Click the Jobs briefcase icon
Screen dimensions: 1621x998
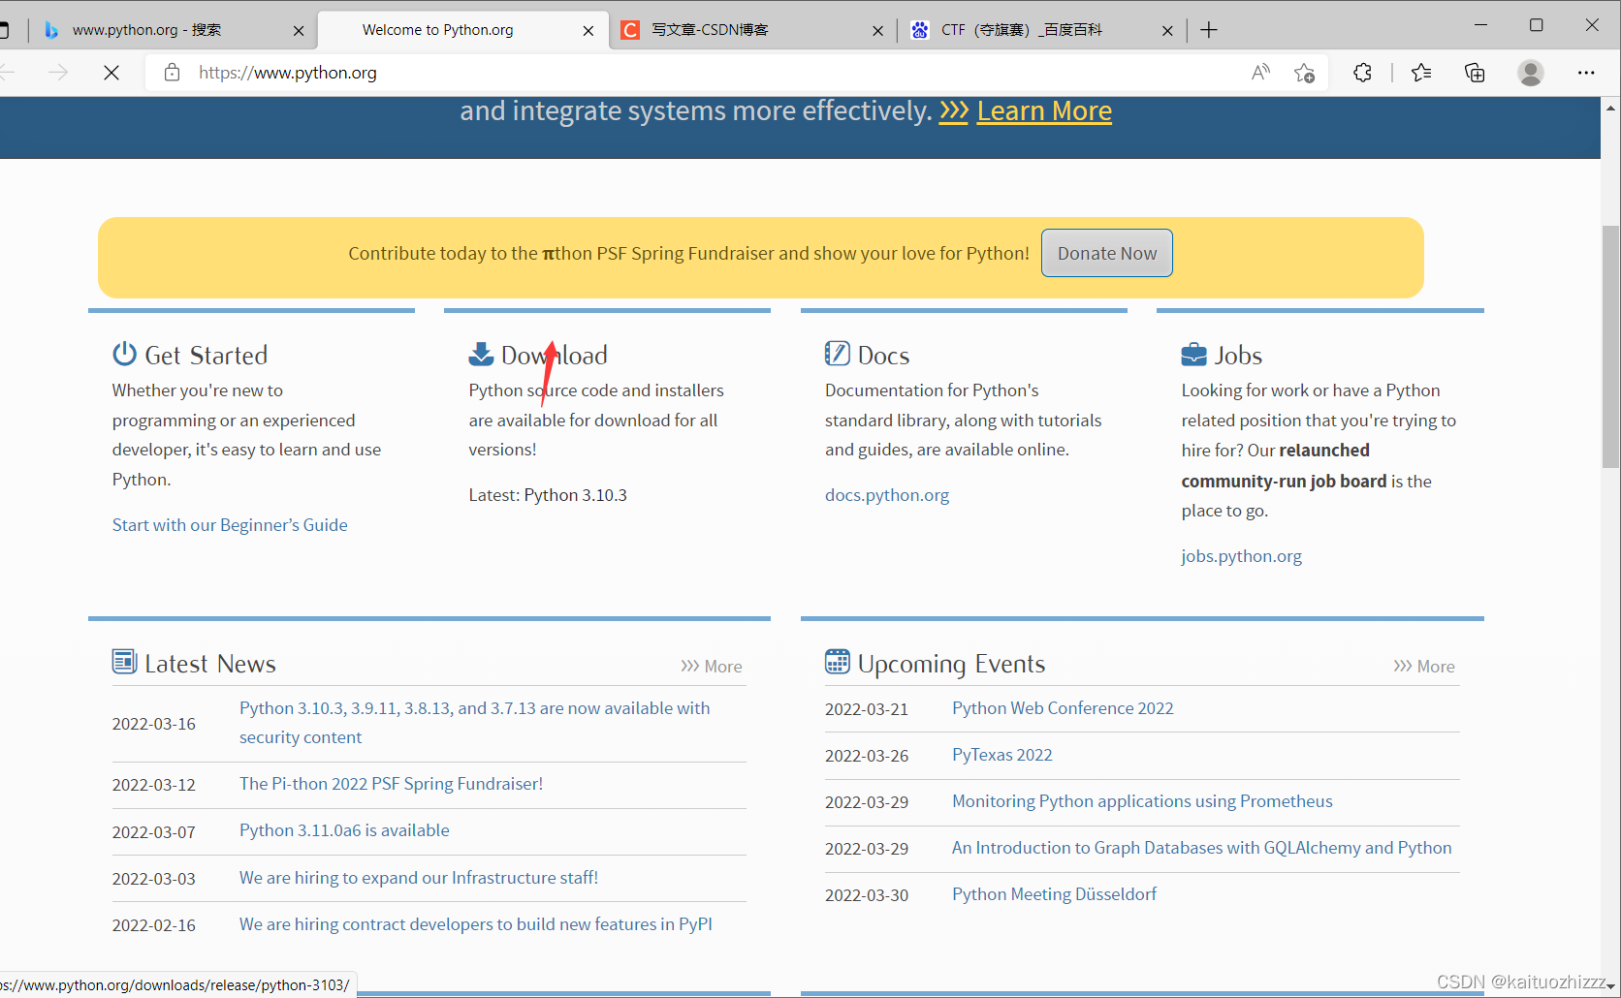tap(1193, 355)
